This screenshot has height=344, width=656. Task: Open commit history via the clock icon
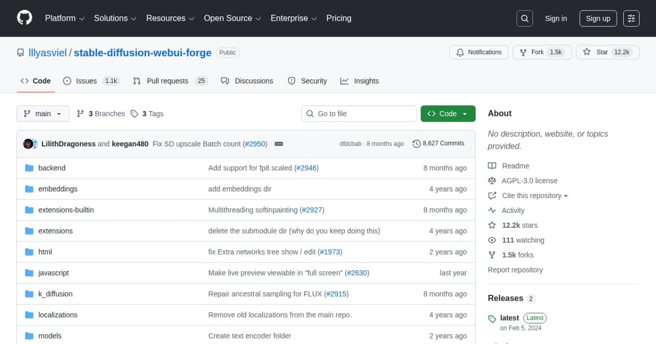pos(415,144)
